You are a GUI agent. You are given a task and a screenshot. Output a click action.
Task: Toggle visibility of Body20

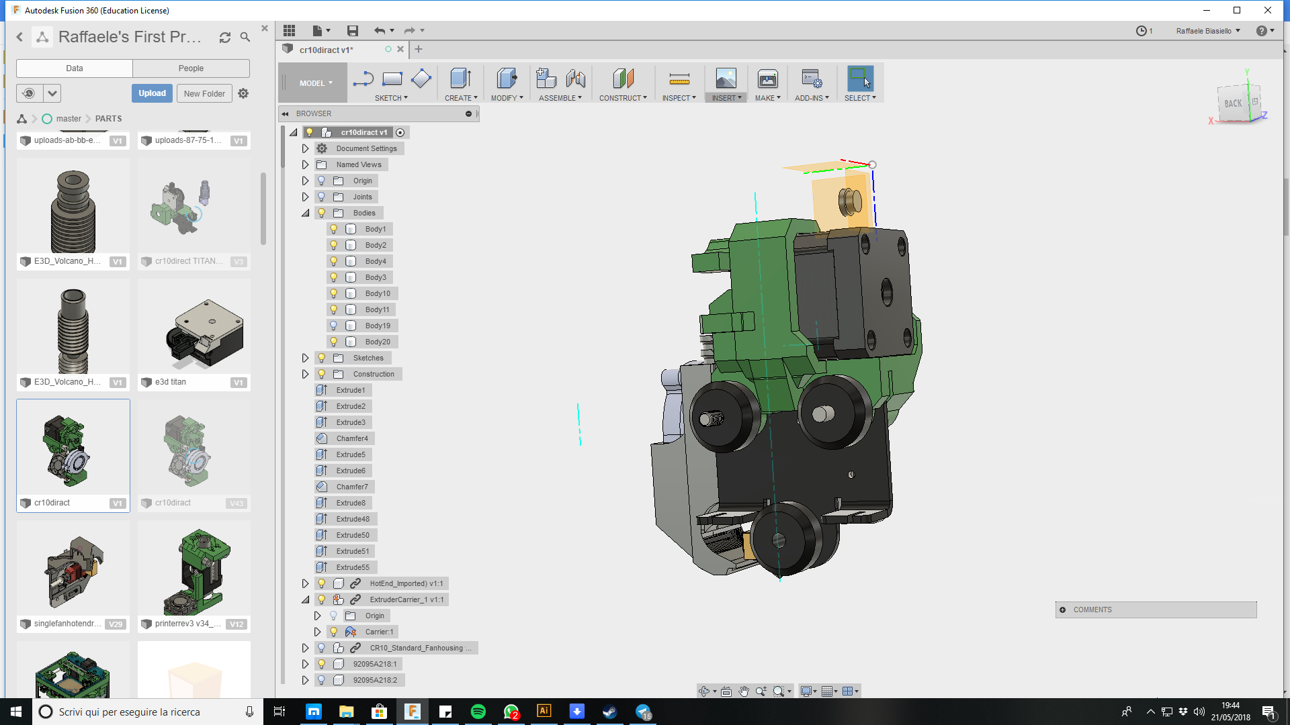coord(334,342)
